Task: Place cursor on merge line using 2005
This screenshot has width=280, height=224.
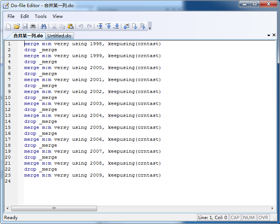Action: point(93,127)
